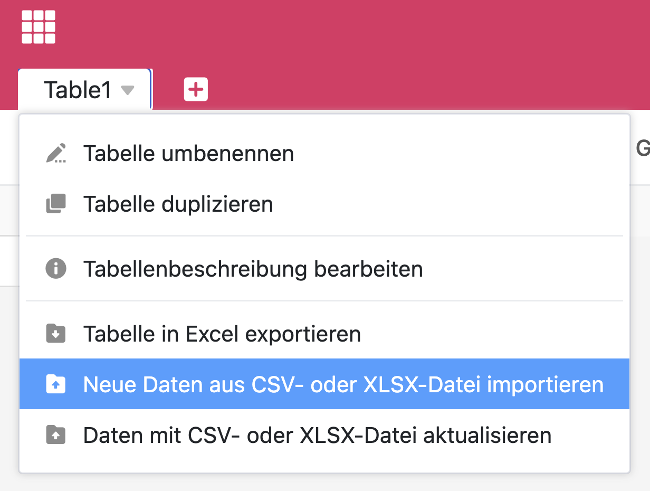The height and width of the screenshot is (491, 650).
Task: Click the update data folder icon
Action: pos(56,435)
